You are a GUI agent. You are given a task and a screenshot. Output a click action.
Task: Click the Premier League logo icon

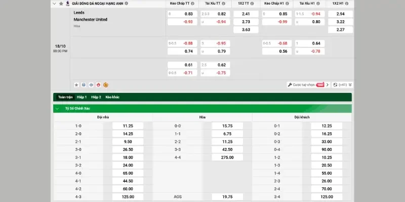(x=68, y=4)
